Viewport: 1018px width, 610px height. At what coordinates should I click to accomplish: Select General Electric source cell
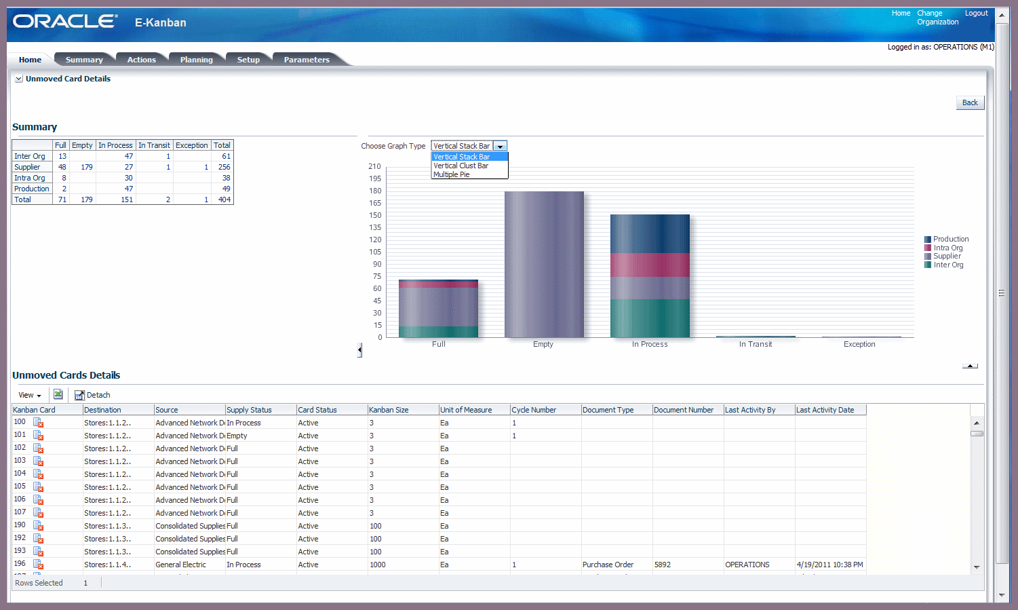[190, 565]
